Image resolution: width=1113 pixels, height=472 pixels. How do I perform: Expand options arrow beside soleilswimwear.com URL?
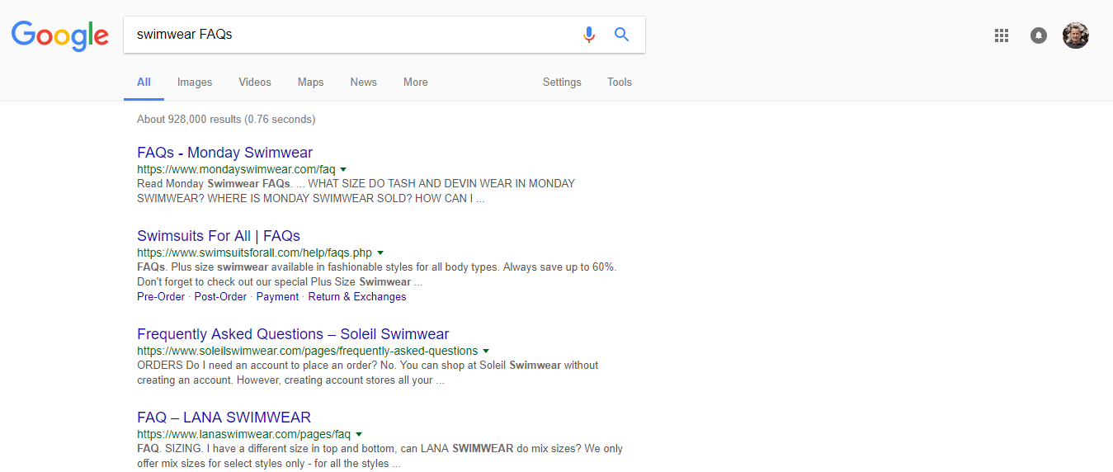[x=486, y=351]
